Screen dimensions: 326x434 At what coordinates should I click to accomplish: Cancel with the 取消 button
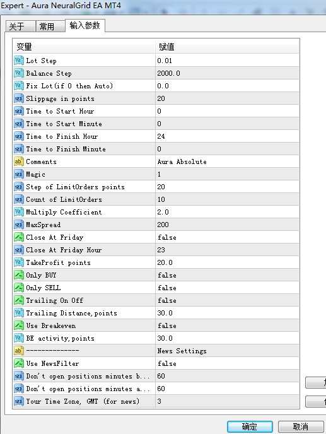coord(301,426)
